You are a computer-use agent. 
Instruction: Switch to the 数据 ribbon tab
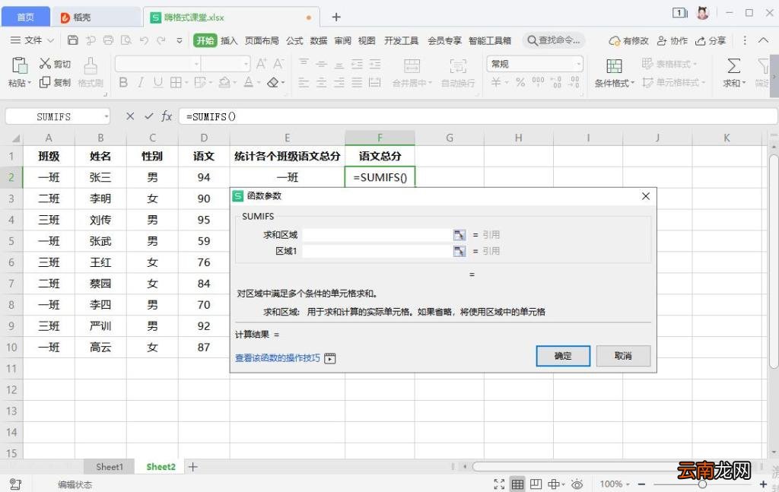click(319, 41)
